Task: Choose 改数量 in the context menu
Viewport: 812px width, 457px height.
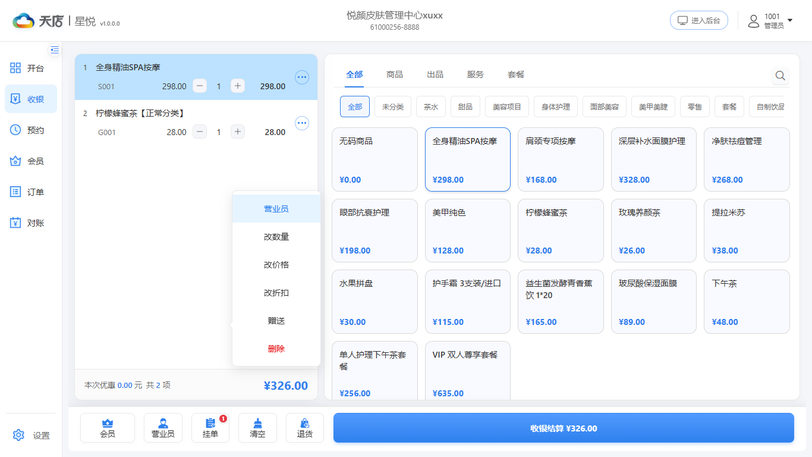Action: [x=276, y=237]
